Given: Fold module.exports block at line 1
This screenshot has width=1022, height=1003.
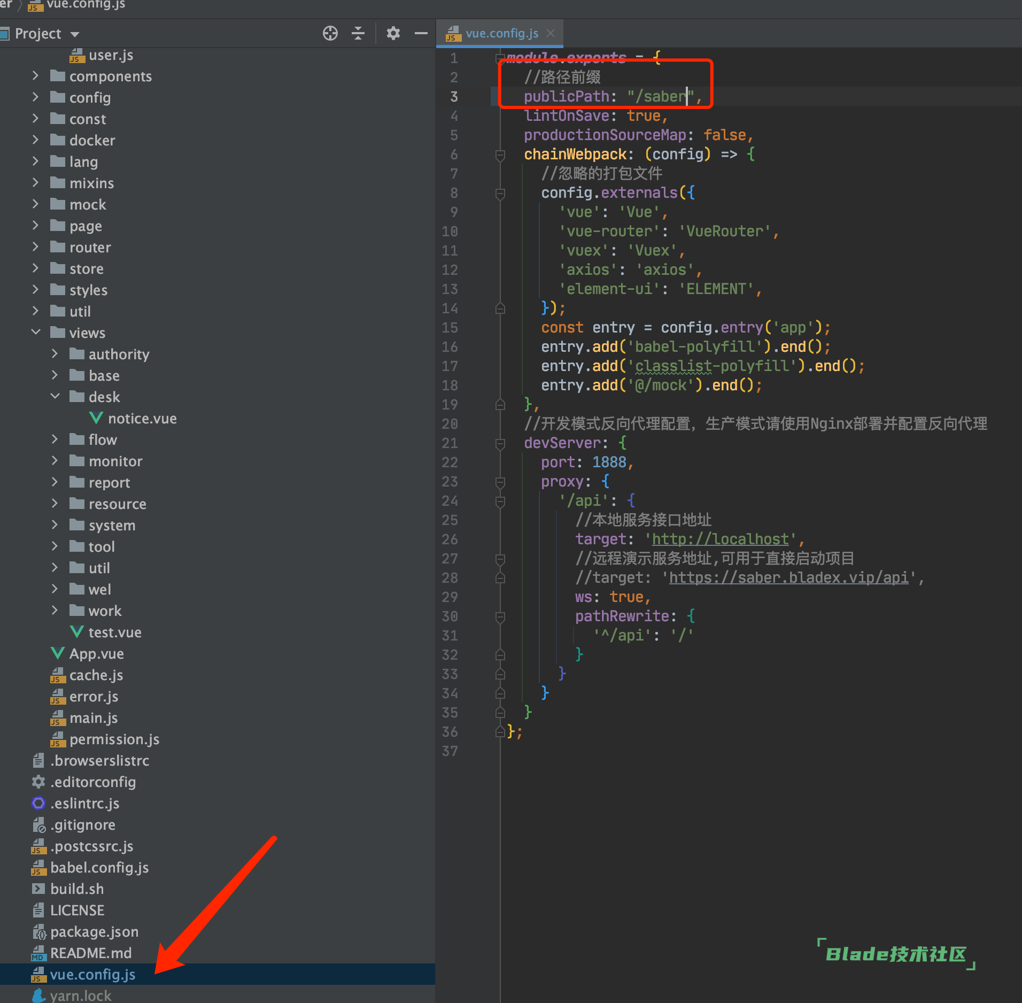Looking at the screenshot, I should [500, 58].
